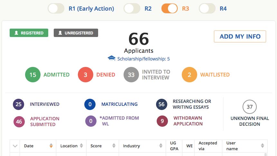Image resolution: width=277 pixels, height=156 pixels.
Task: Turn on the R2 round toggle
Action: pyautogui.click(x=132, y=9)
